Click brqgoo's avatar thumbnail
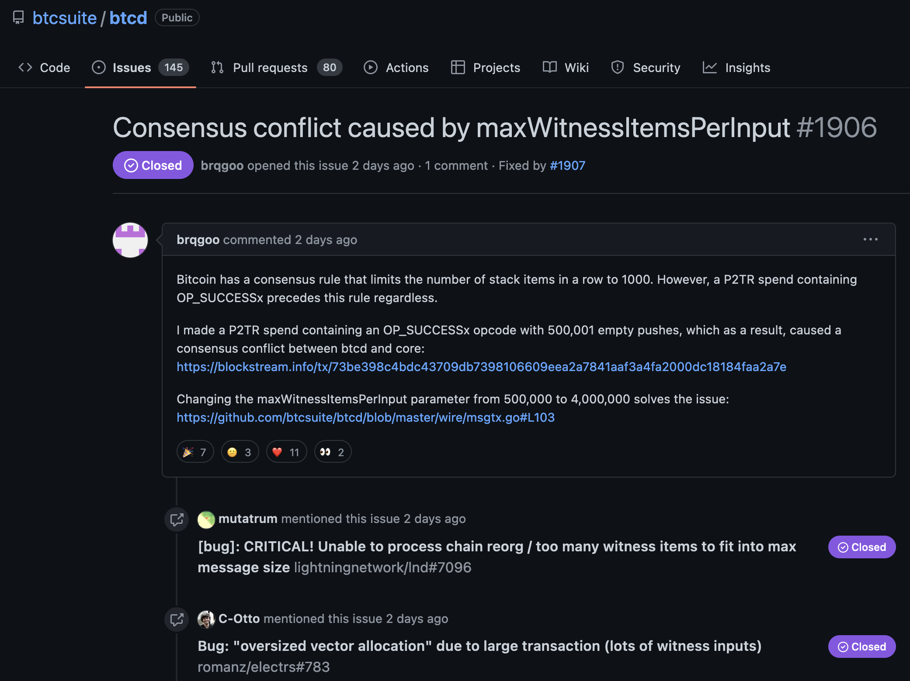Image resolution: width=910 pixels, height=681 pixels. [130, 240]
